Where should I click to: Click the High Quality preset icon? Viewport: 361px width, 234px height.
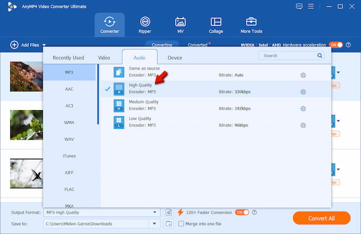tap(119, 89)
